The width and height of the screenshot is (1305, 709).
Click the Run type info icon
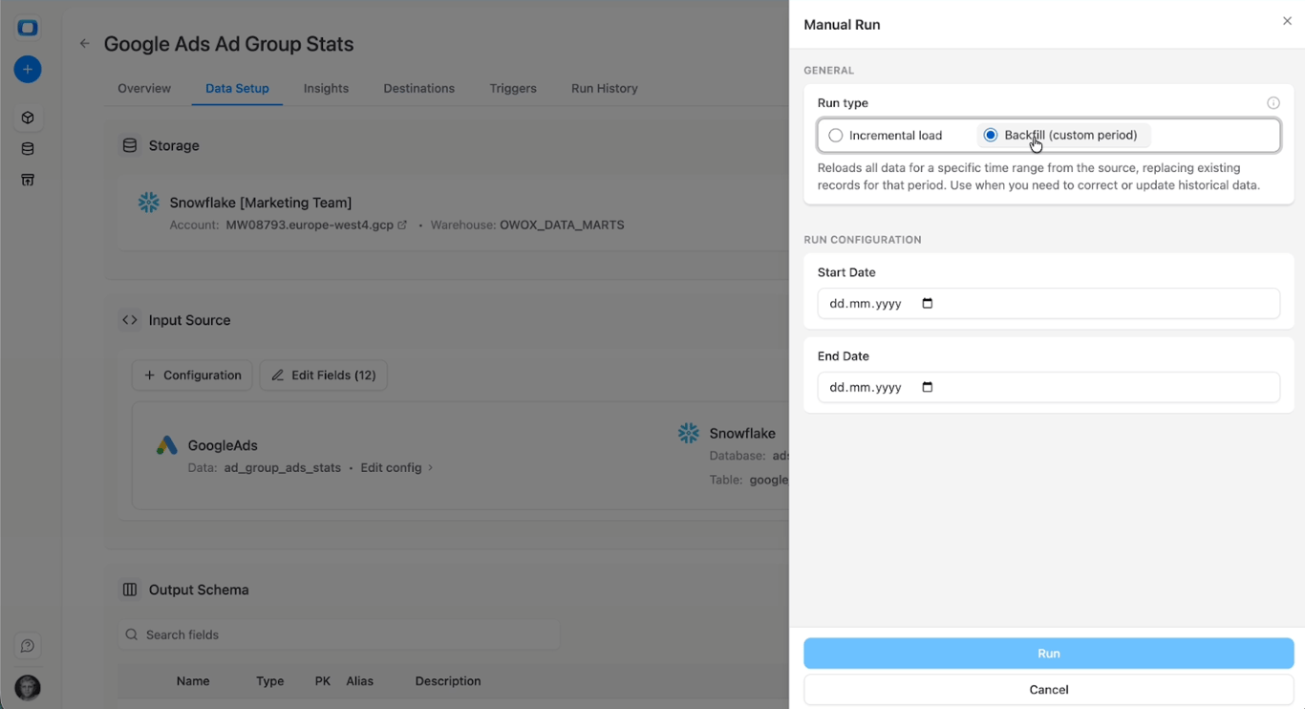coord(1273,103)
